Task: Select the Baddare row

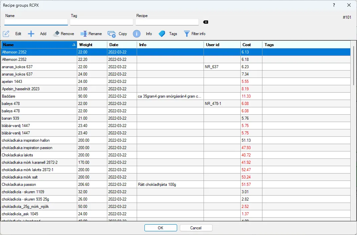Action: [x=175, y=96]
